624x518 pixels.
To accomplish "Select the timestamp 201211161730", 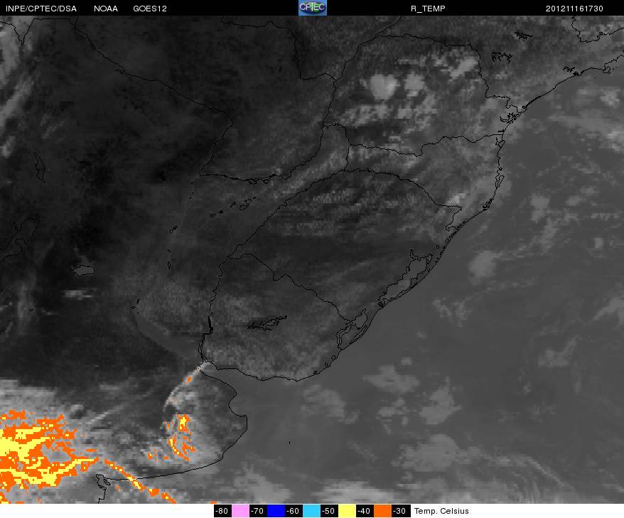I will 574,9.
